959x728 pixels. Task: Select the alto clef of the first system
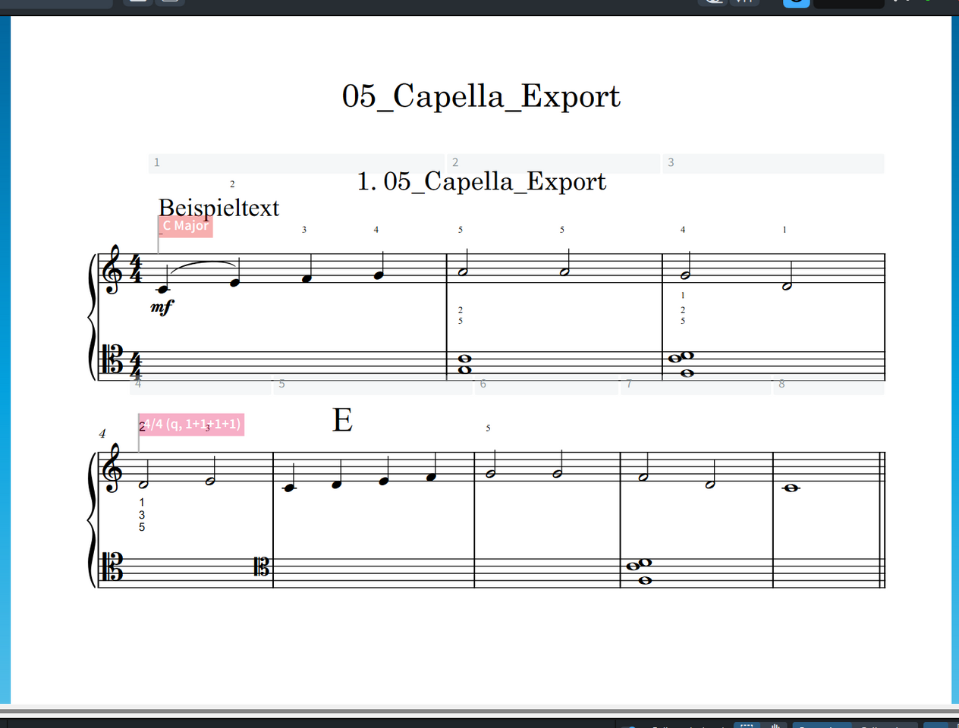point(112,359)
